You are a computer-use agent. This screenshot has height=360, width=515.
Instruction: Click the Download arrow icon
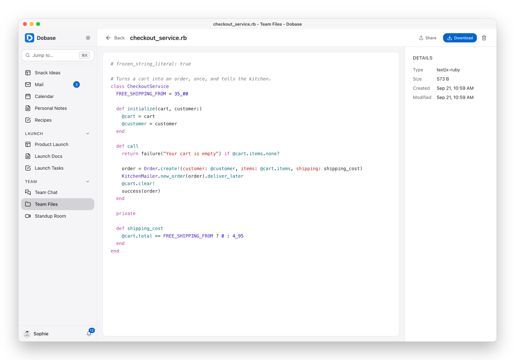[x=450, y=38]
